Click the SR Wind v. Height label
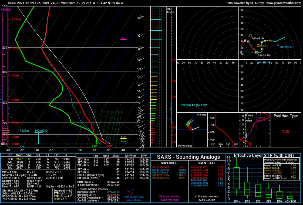 pos(249,118)
